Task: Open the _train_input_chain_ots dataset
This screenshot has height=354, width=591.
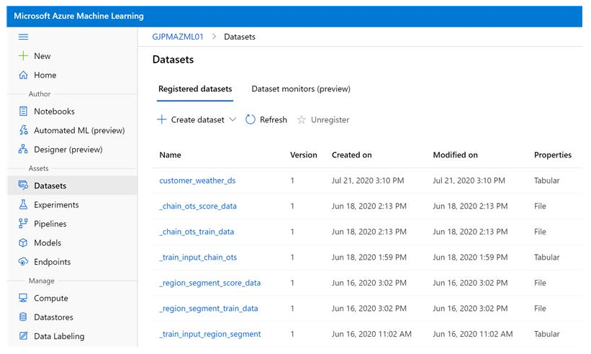Action: (x=198, y=257)
